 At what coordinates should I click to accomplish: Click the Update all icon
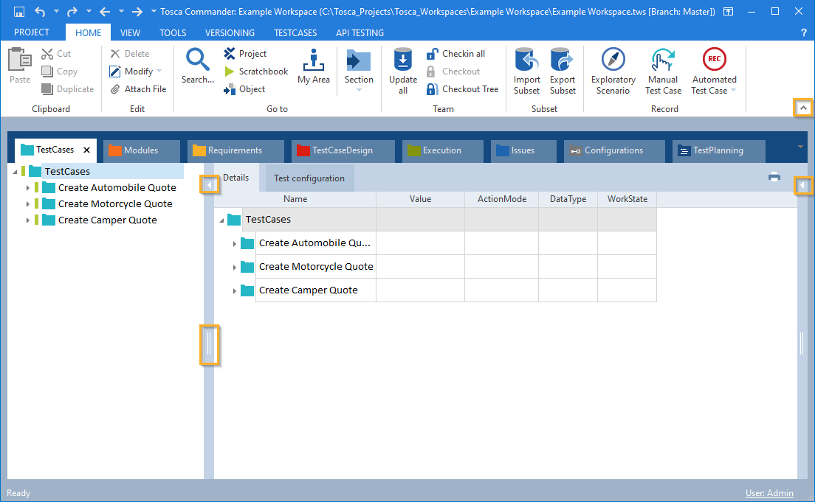pyautogui.click(x=403, y=60)
